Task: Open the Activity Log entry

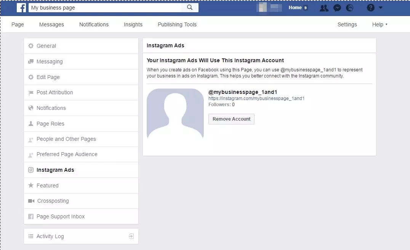Action: 81,236
